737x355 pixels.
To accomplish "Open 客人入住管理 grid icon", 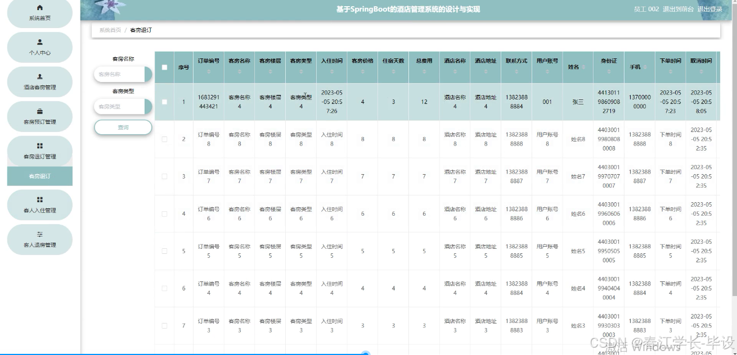I will [39, 199].
